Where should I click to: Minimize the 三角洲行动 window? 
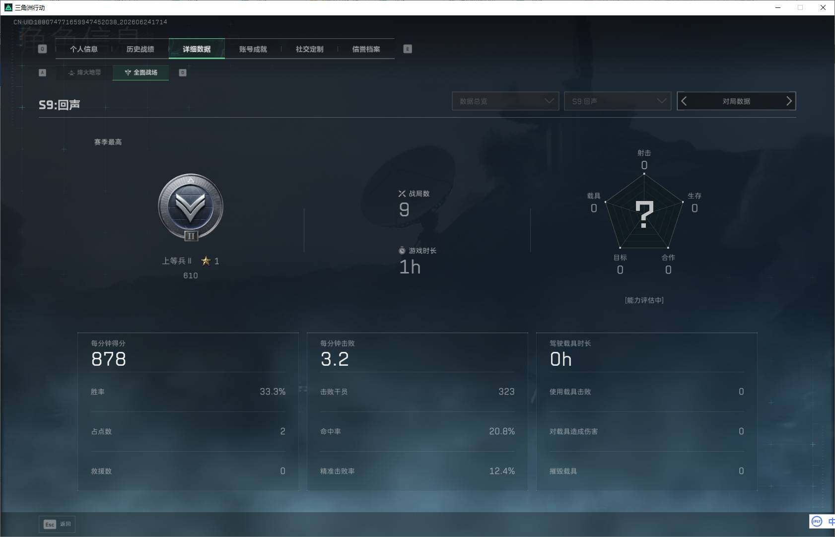(x=778, y=7)
